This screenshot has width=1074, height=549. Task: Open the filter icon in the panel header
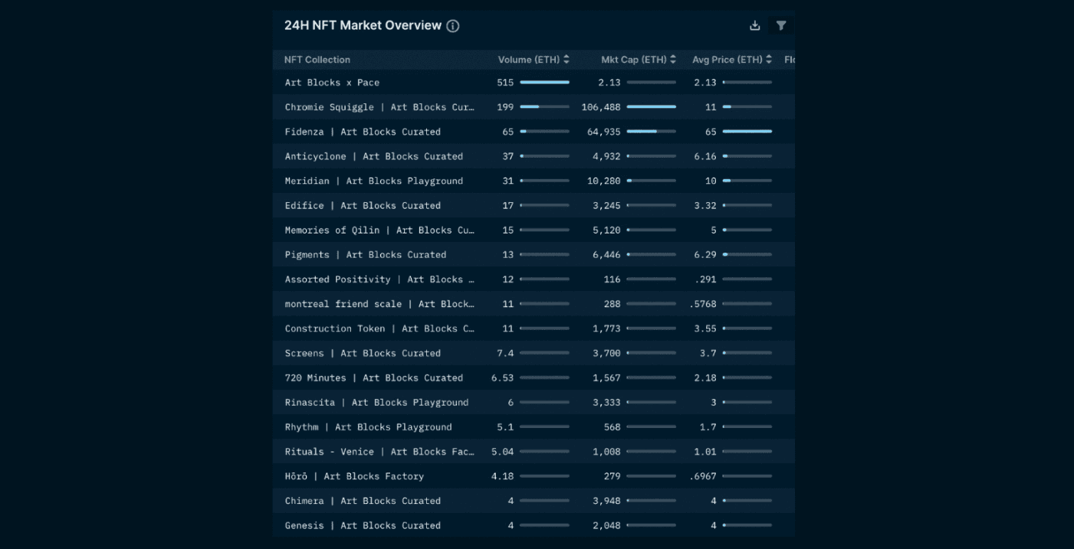(x=781, y=25)
